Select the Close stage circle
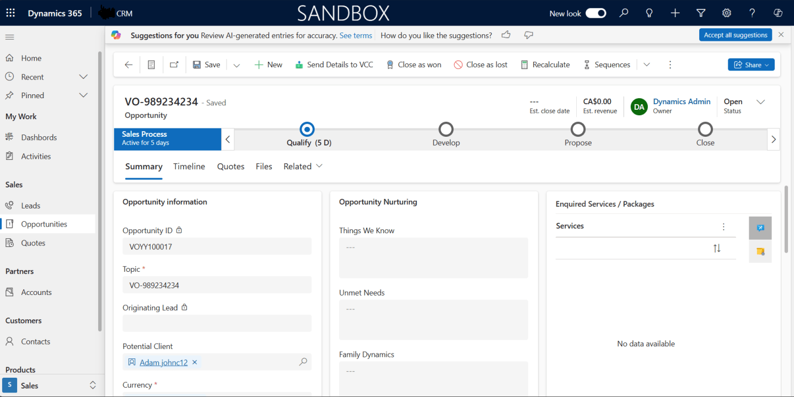The image size is (794, 397). tap(705, 130)
